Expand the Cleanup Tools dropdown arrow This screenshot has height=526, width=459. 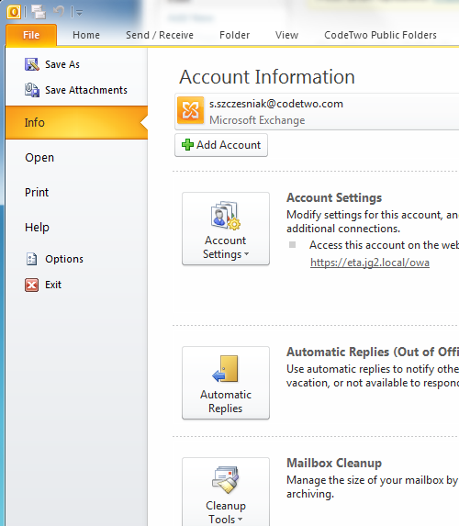pyautogui.click(x=240, y=520)
